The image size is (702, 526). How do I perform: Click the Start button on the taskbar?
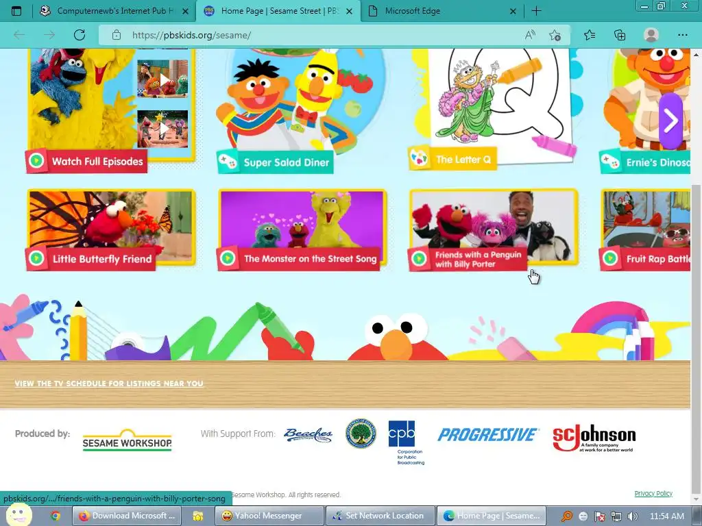(18, 515)
